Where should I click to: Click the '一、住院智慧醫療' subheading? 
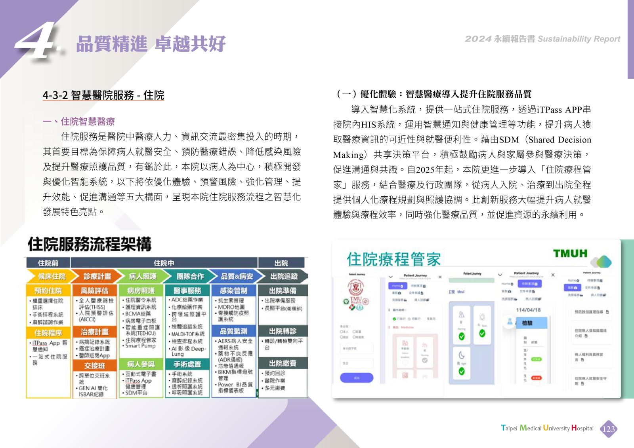[x=79, y=121]
